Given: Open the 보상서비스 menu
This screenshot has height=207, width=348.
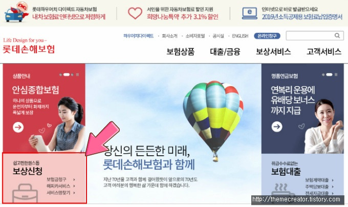Looking at the screenshot, I should [x=273, y=52].
